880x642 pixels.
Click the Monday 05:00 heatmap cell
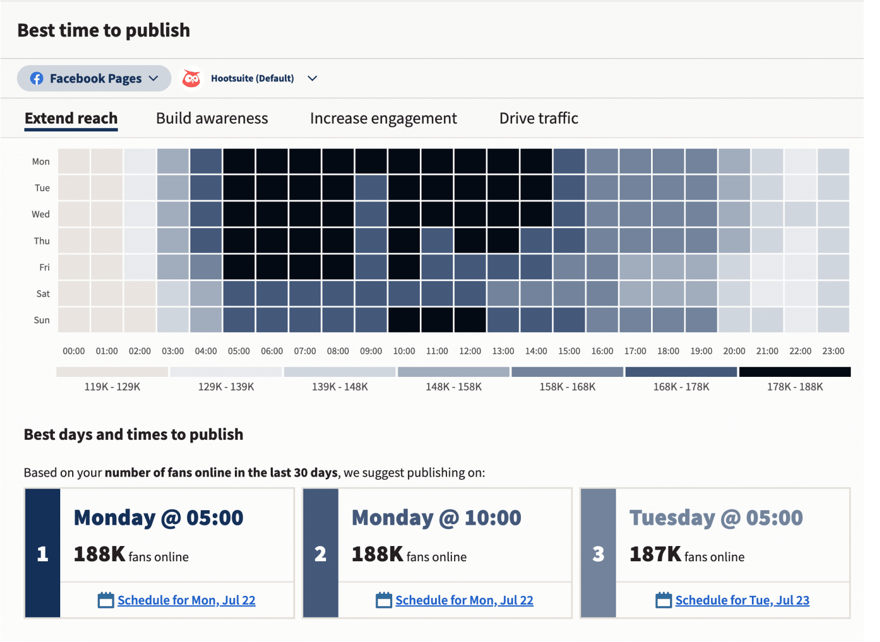pos(239,161)
